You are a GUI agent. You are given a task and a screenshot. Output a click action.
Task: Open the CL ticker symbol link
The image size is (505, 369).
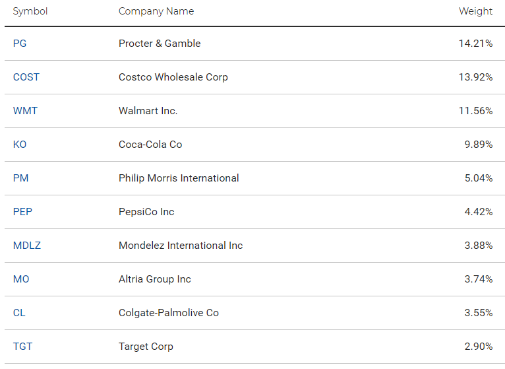(19, 313)
